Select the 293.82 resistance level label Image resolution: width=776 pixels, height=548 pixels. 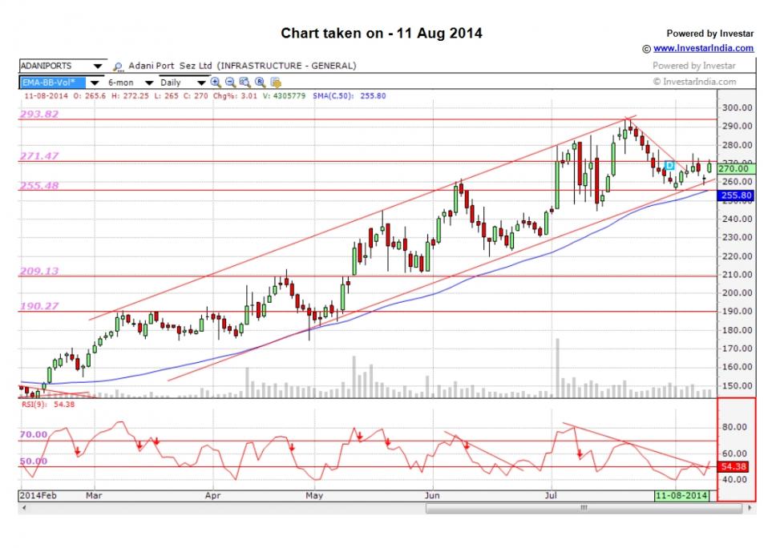(39, 115)
